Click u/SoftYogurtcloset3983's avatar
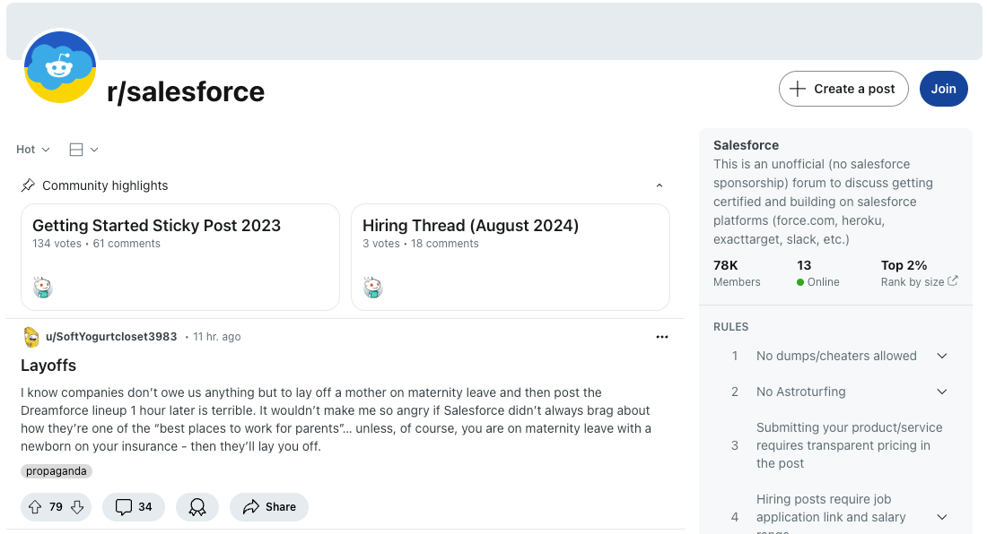 pos(31,338)
